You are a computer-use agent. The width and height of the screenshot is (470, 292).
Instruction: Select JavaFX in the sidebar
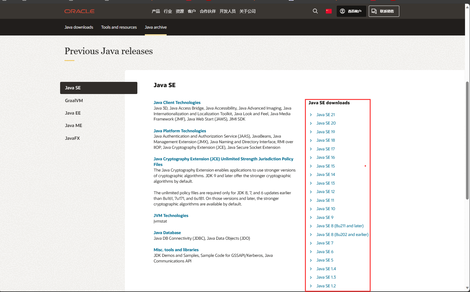[72, 138]
